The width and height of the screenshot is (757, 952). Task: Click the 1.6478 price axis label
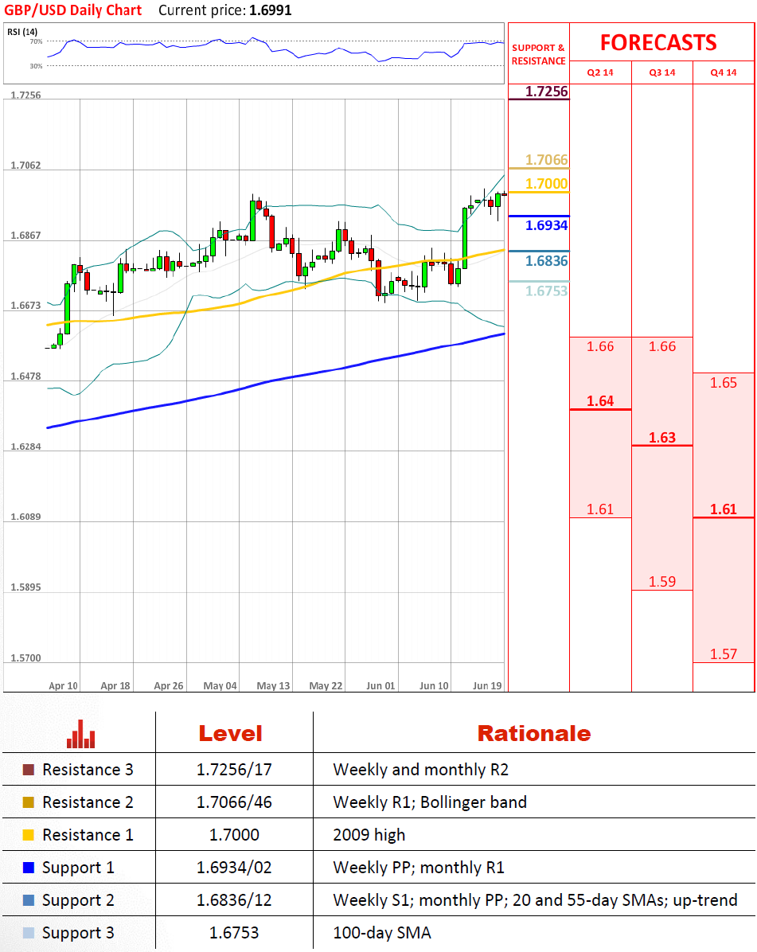click(x=25, y=377)
